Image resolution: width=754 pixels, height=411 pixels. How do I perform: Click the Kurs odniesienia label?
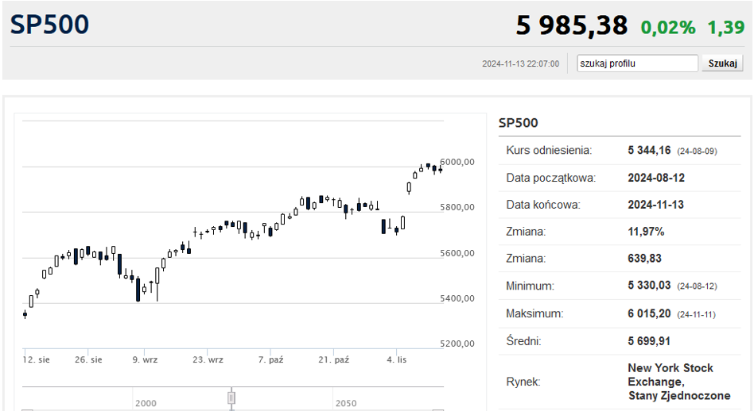(x=549, y=151)
